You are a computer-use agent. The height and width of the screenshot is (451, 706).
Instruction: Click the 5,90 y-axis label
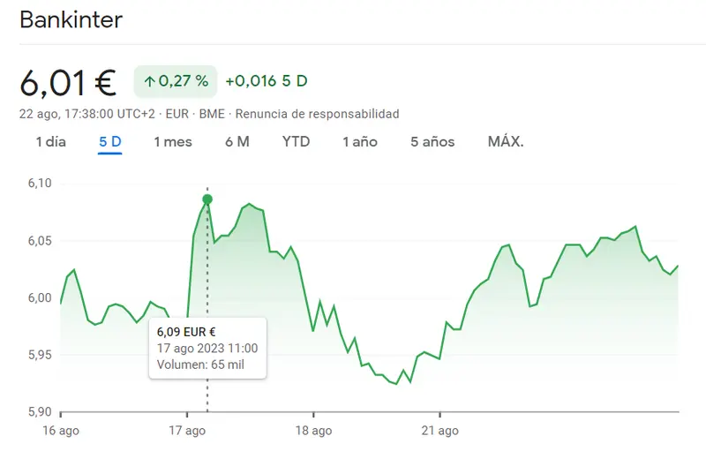click(40, 412)
